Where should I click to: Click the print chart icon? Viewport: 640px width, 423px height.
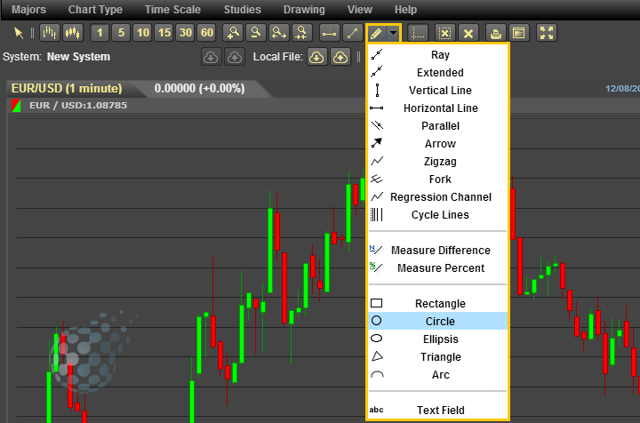pyautogui.click(x=495, y=33)
